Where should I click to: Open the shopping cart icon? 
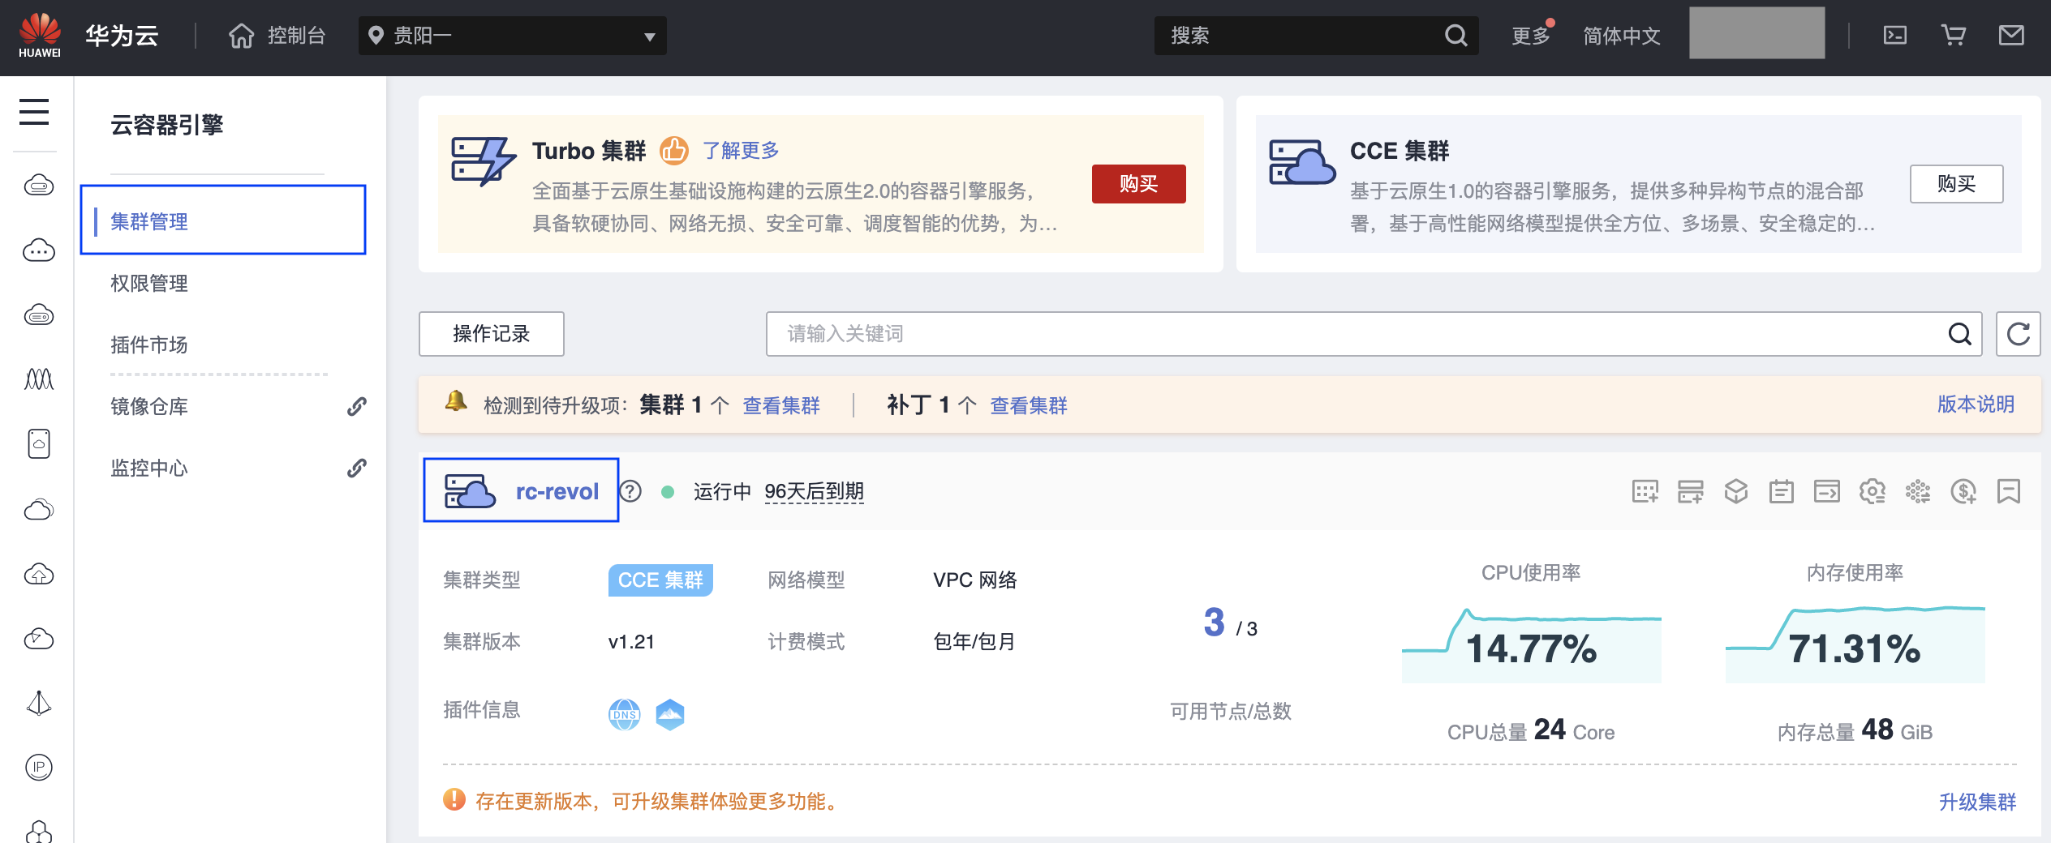point(1953,36)
